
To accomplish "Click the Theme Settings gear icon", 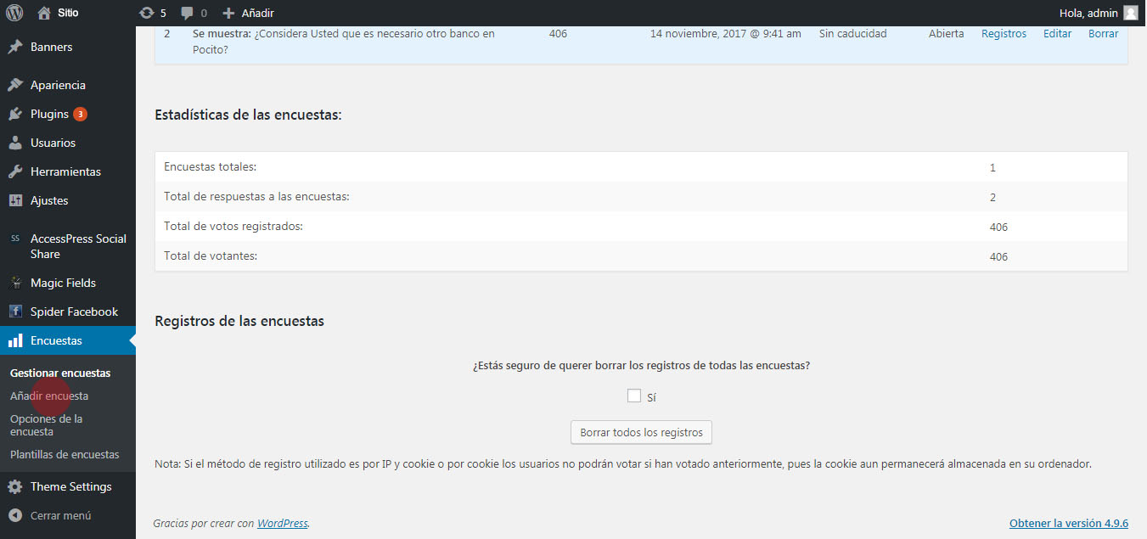I will coord(14,486).
